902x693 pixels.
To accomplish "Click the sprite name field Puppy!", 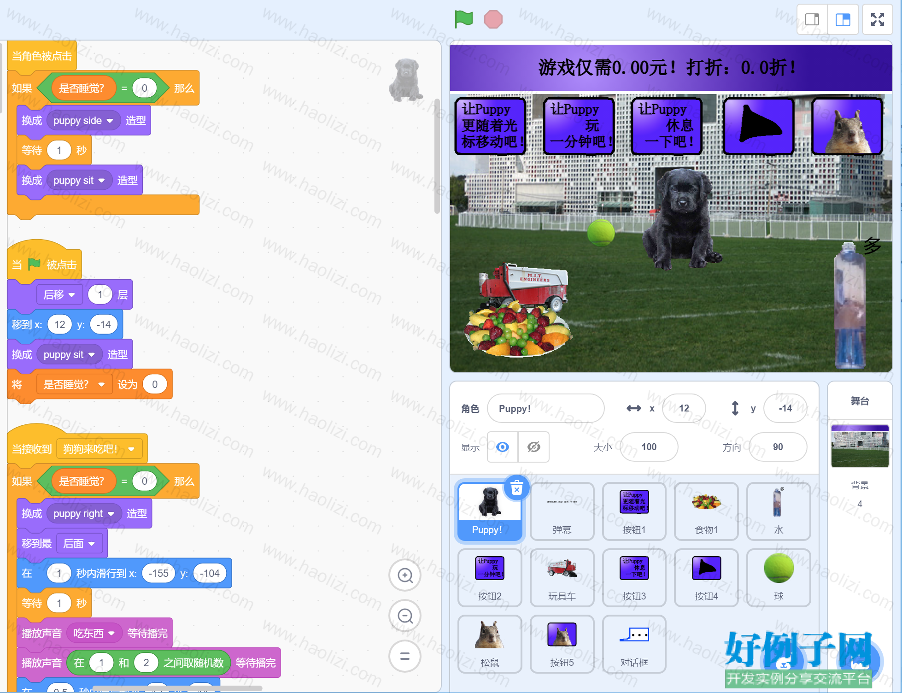I will pos(545,408).
